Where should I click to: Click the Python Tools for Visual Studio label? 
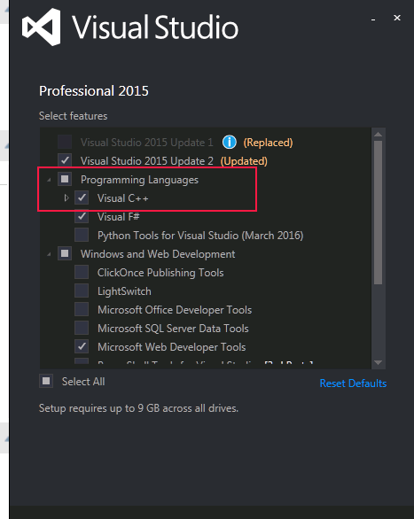pyautogui.click(x=200, y=236)
